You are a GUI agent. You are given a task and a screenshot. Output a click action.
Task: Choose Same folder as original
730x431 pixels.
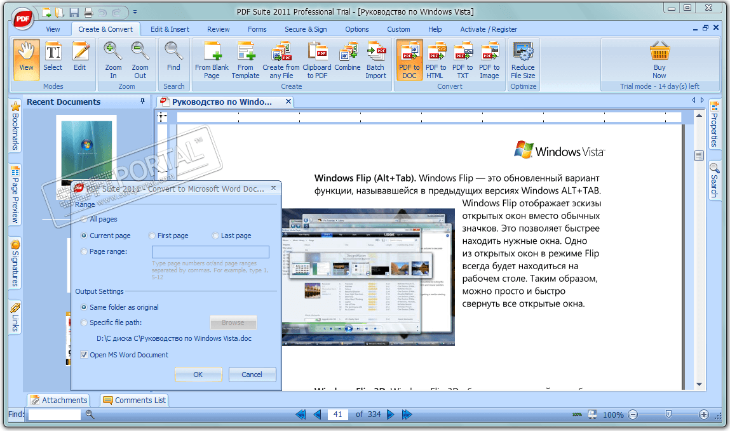tap(84, 307)
